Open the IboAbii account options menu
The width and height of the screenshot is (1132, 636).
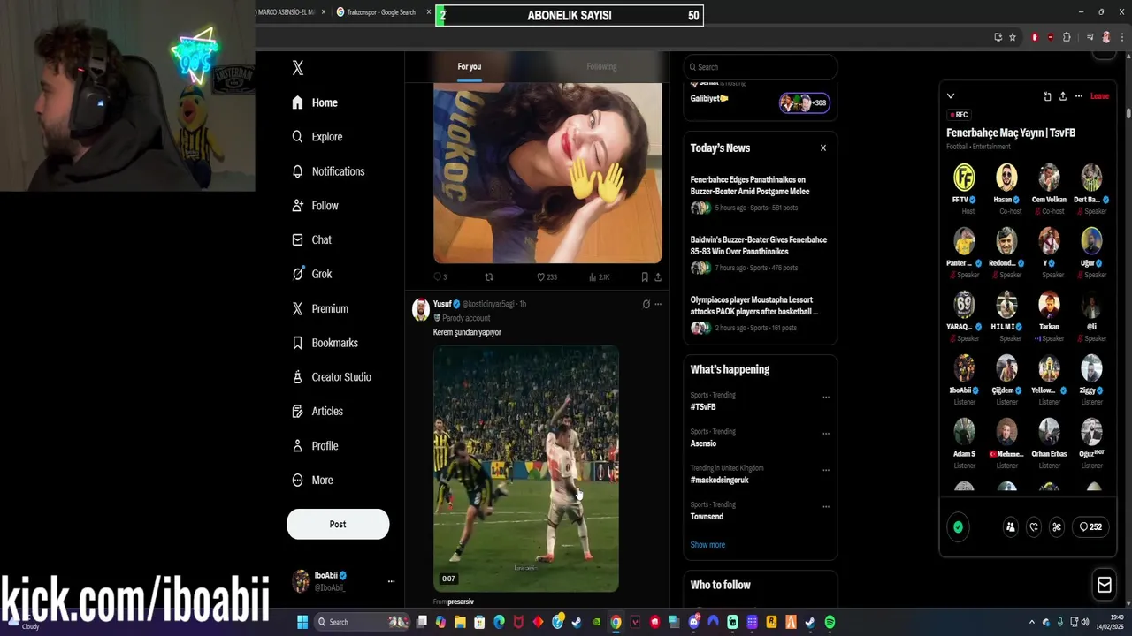(x=391, y=581)
